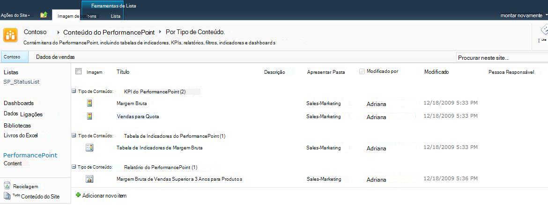The width and height of the screenshot is (548, 205).
Task: Open the Ações do Site dropdown
Action: tap(15, 15)
